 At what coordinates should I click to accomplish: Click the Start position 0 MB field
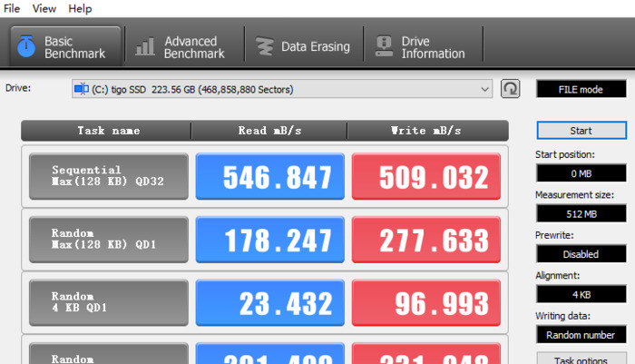click(x=581, y=172)
